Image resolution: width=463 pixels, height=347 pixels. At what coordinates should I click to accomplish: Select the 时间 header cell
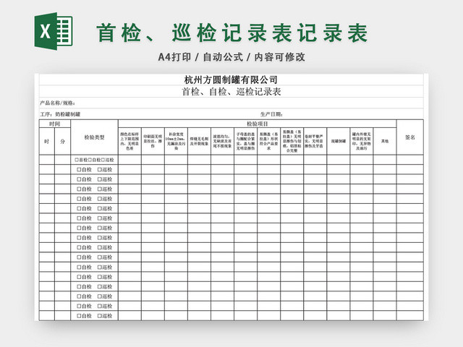click(x=55, y=124)
